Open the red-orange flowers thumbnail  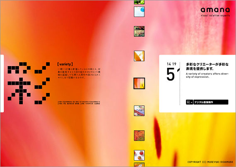point(139,136)
